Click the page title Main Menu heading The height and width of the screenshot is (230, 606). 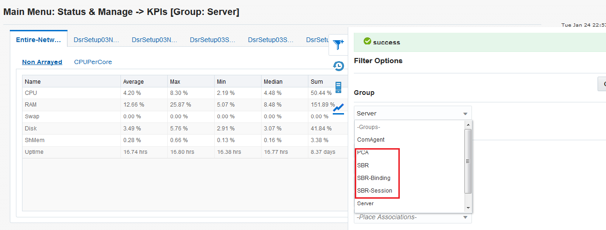point(121,12)
